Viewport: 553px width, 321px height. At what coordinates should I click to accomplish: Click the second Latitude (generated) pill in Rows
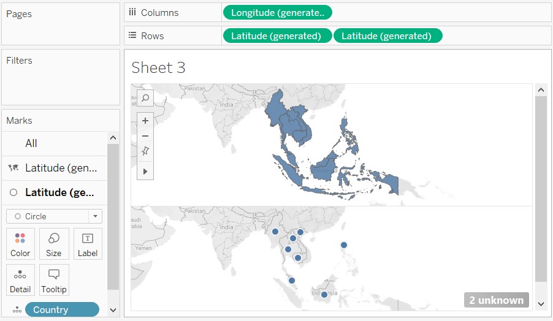(387, 36)
